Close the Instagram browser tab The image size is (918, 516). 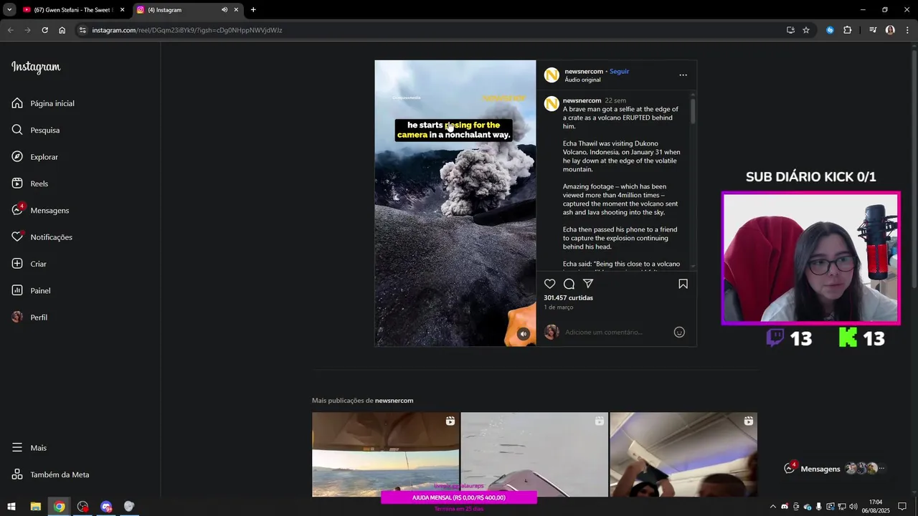click(x=236, y=10)
